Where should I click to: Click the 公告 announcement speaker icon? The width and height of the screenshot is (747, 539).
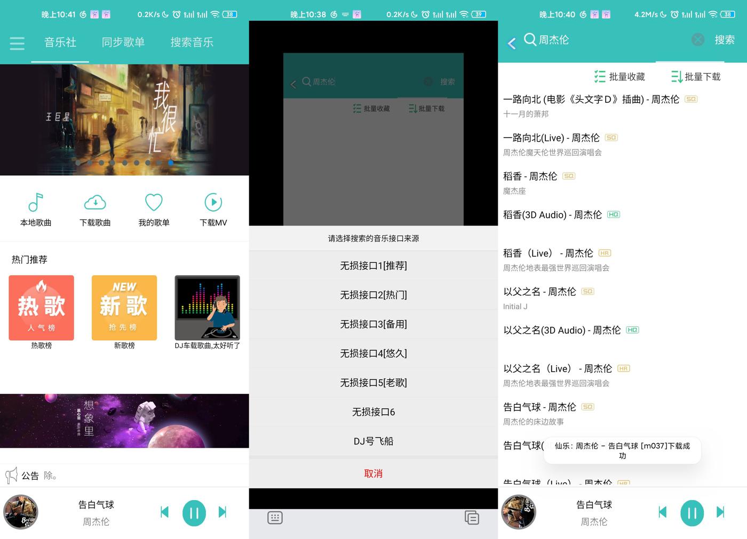[x=11, y=475]
